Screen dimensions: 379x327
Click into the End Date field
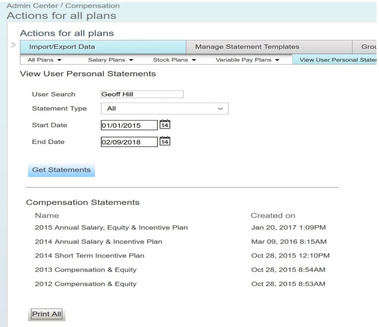(129, 142)
